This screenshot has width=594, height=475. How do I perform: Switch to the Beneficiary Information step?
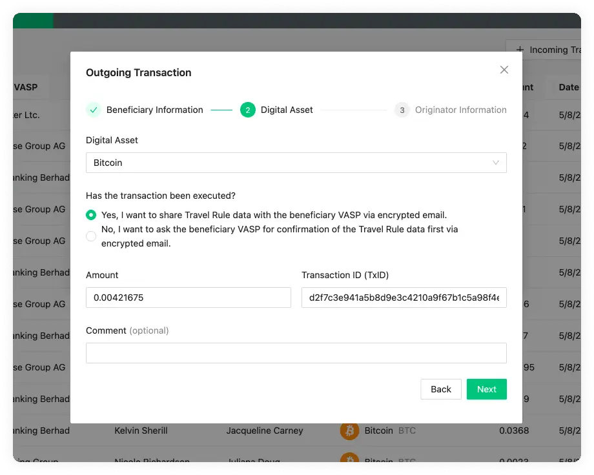pos(154,110)
